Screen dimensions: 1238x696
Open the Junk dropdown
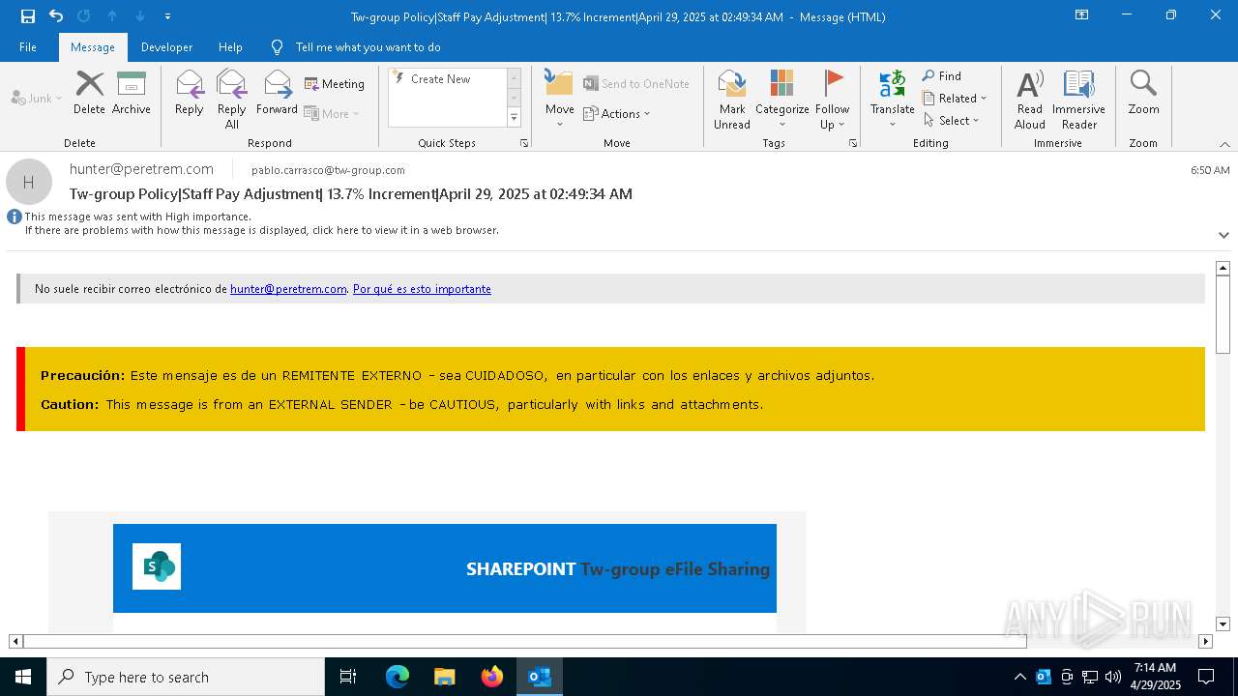[37, 99]
